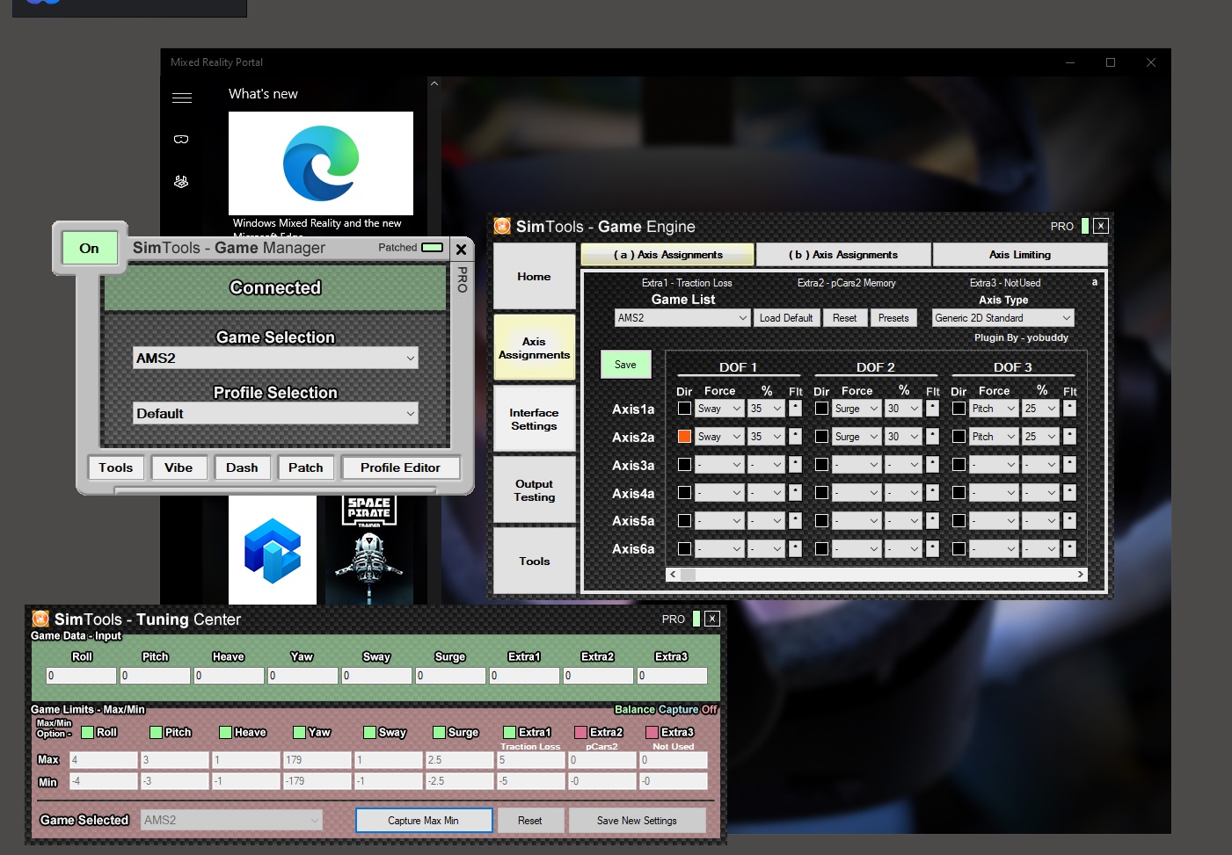Open Output Testing section

click(x=534, y=490)
